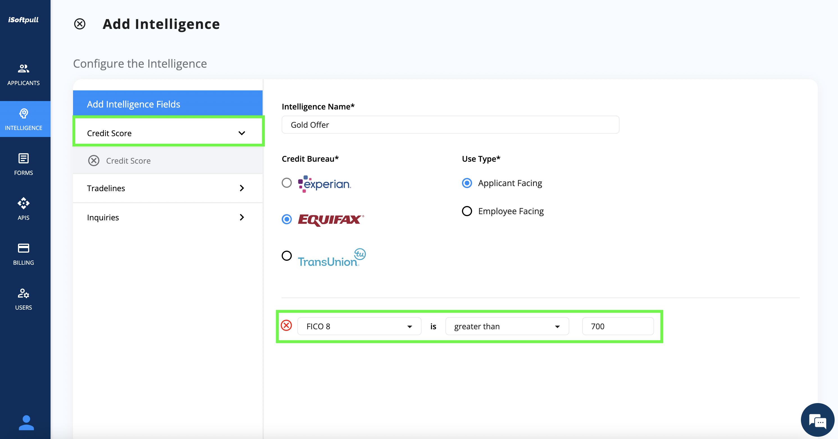
Task: Go to Forms in the sidebar
Action: tap(23, 164)
